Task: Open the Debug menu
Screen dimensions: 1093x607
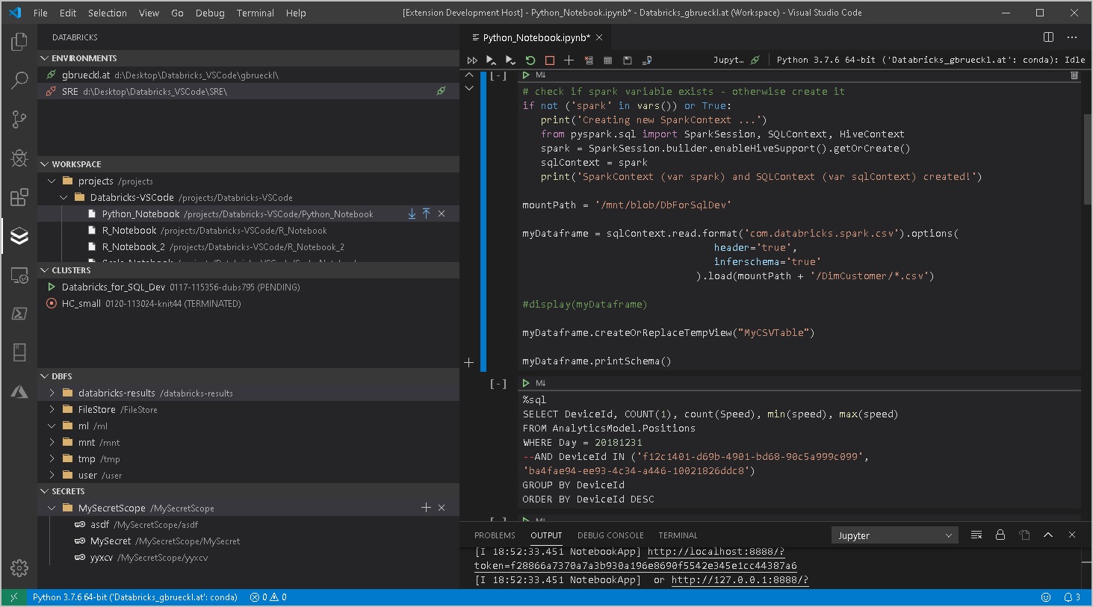Action: tap(209, 13)
